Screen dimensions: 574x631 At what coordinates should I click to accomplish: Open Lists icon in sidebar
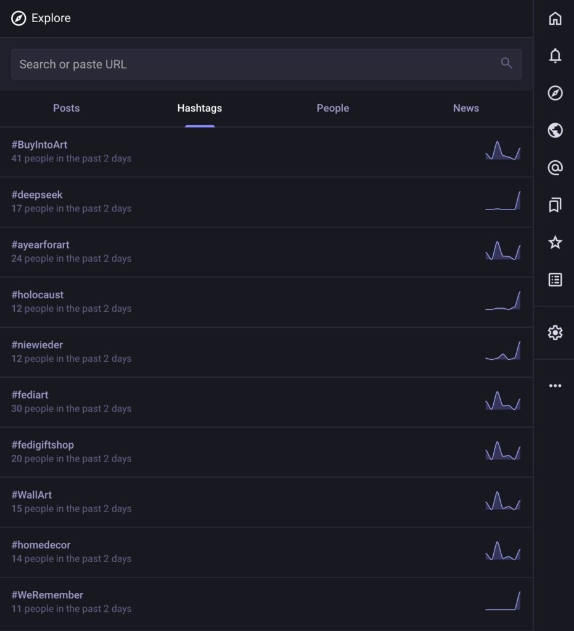click(x=555, y=280)
